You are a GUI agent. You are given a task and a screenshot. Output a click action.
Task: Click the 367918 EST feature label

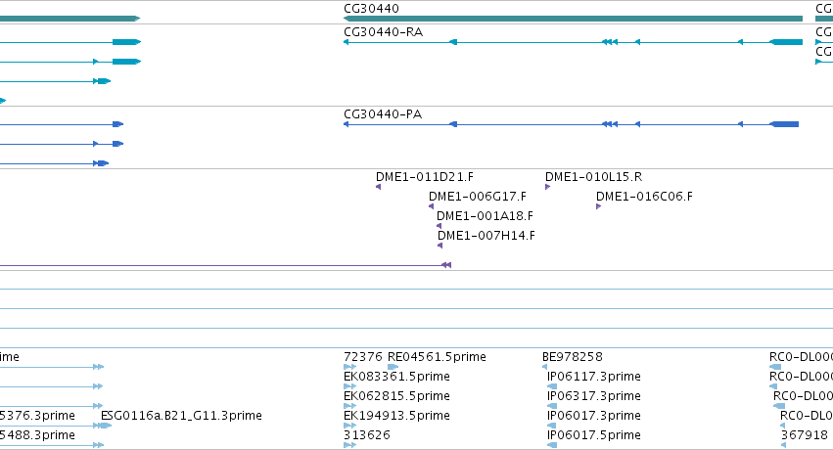pos(805,435)
